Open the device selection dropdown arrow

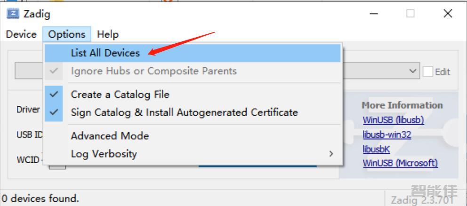[413, 71]
